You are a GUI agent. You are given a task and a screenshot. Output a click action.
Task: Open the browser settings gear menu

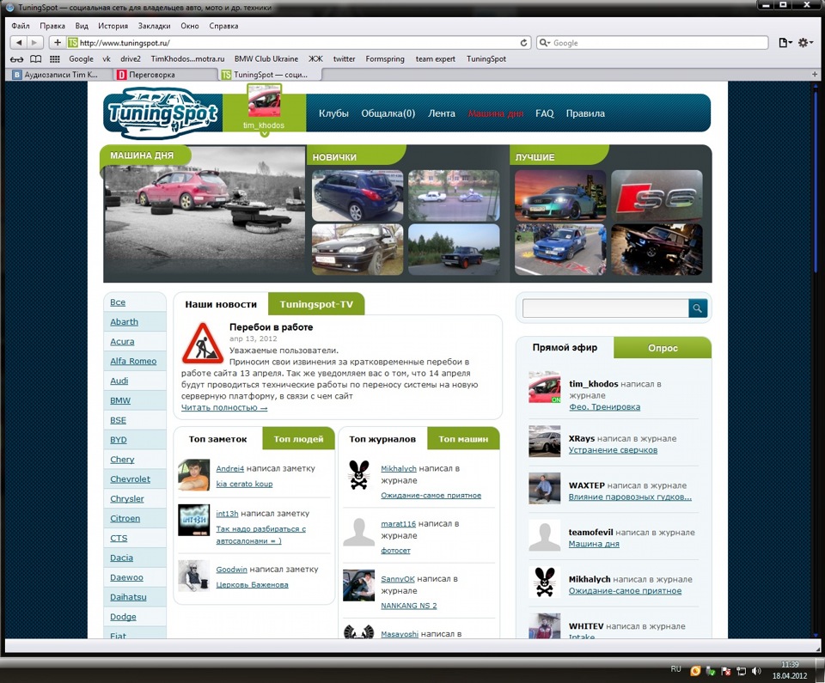[x=805, y=43]
